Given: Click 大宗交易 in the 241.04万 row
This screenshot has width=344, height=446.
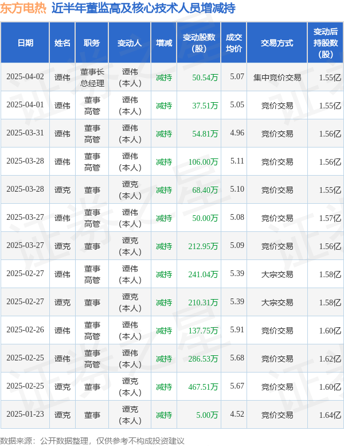Looking at the screenshot, I should [x=277, y=274].
